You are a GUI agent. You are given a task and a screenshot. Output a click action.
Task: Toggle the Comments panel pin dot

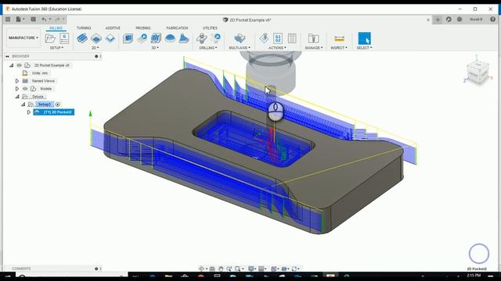click(x=96, y=269)
